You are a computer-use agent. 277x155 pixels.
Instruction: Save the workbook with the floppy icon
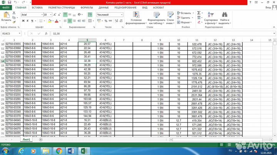pyautogui.click(x=9, y=2)
